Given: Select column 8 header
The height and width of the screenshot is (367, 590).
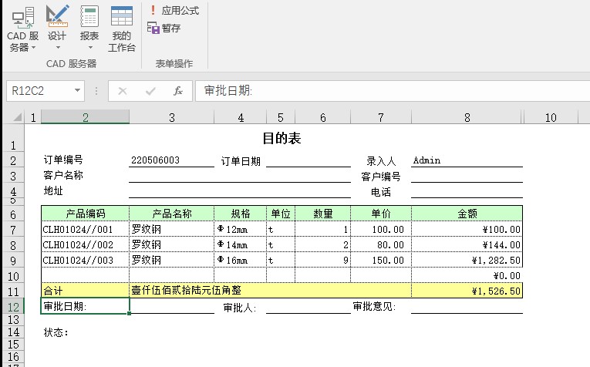Looking at the screenshot, I should [x=467, y=117].
